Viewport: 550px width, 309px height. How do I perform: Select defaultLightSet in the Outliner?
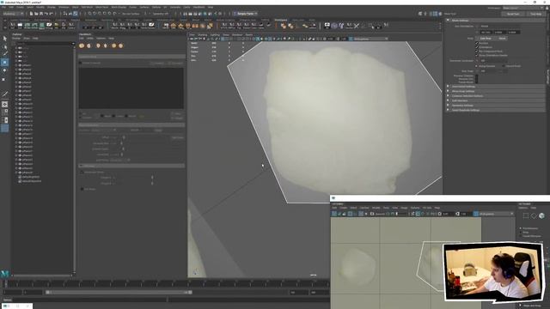point(31,177)
